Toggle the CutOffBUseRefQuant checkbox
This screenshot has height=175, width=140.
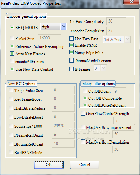coord(85,105)
